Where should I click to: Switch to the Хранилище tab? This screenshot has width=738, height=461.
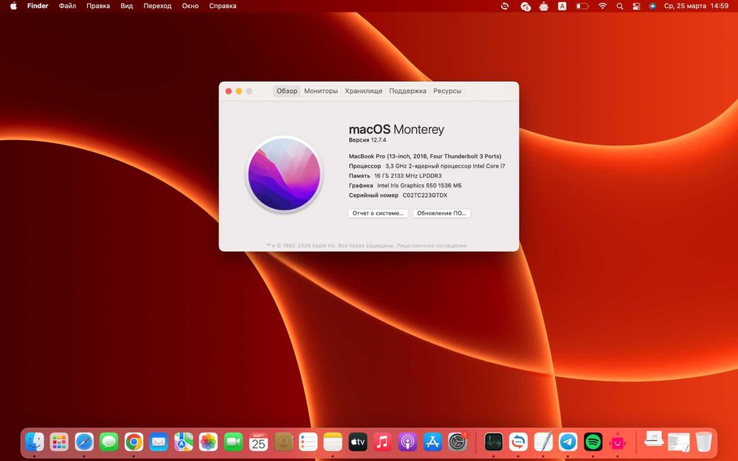(363, 91)
